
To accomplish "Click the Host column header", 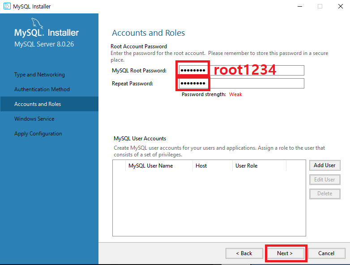I will pyautogui.click(x=212, y=166).
